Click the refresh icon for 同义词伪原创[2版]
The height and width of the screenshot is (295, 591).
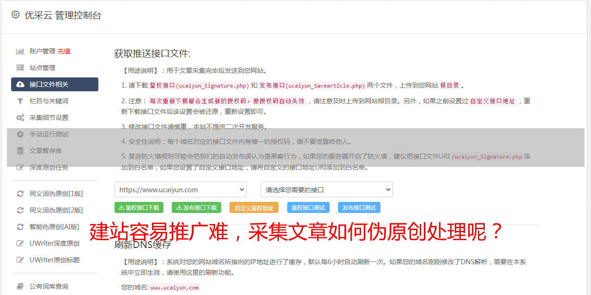coord(20,210)
